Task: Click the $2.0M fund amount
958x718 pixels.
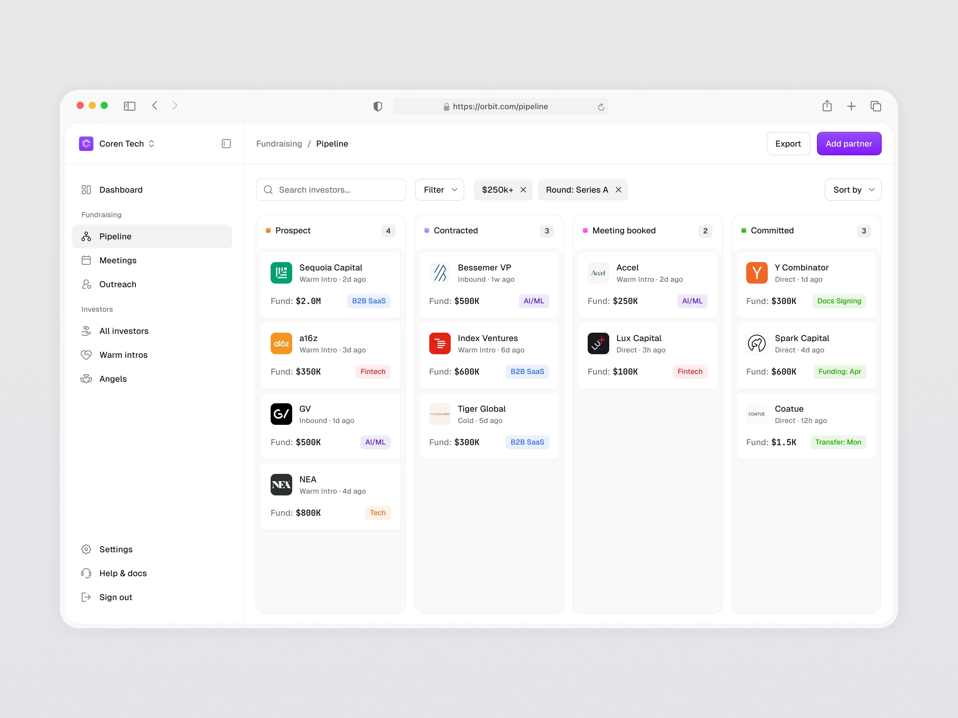Action: click(308, 301)
